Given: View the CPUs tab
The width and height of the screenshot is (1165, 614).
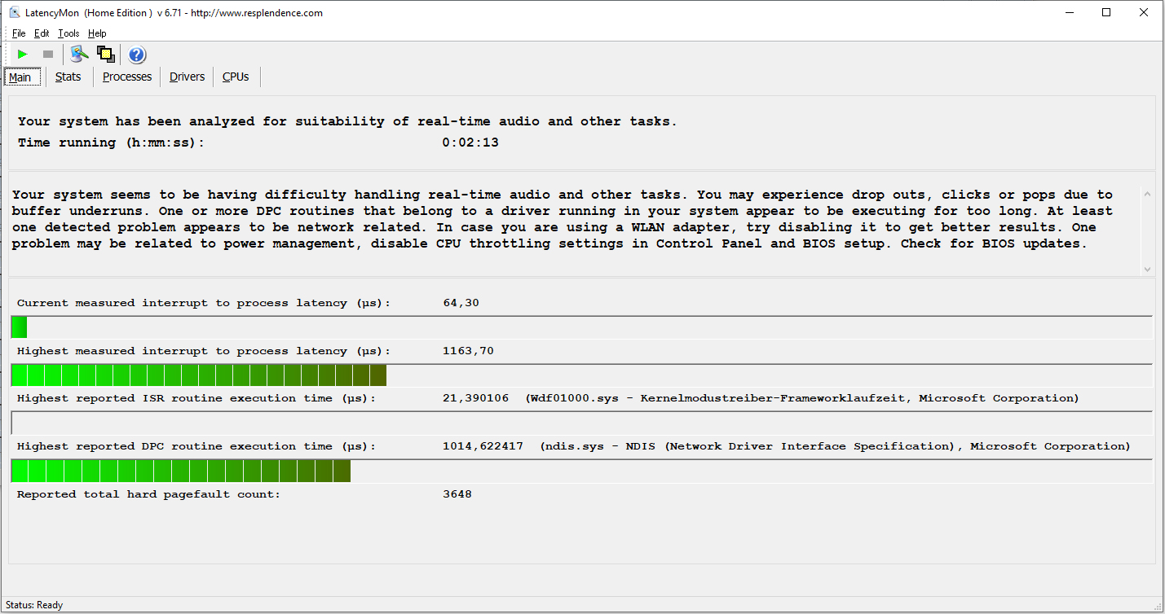Looking at the screenshot, I should (236, 77).
